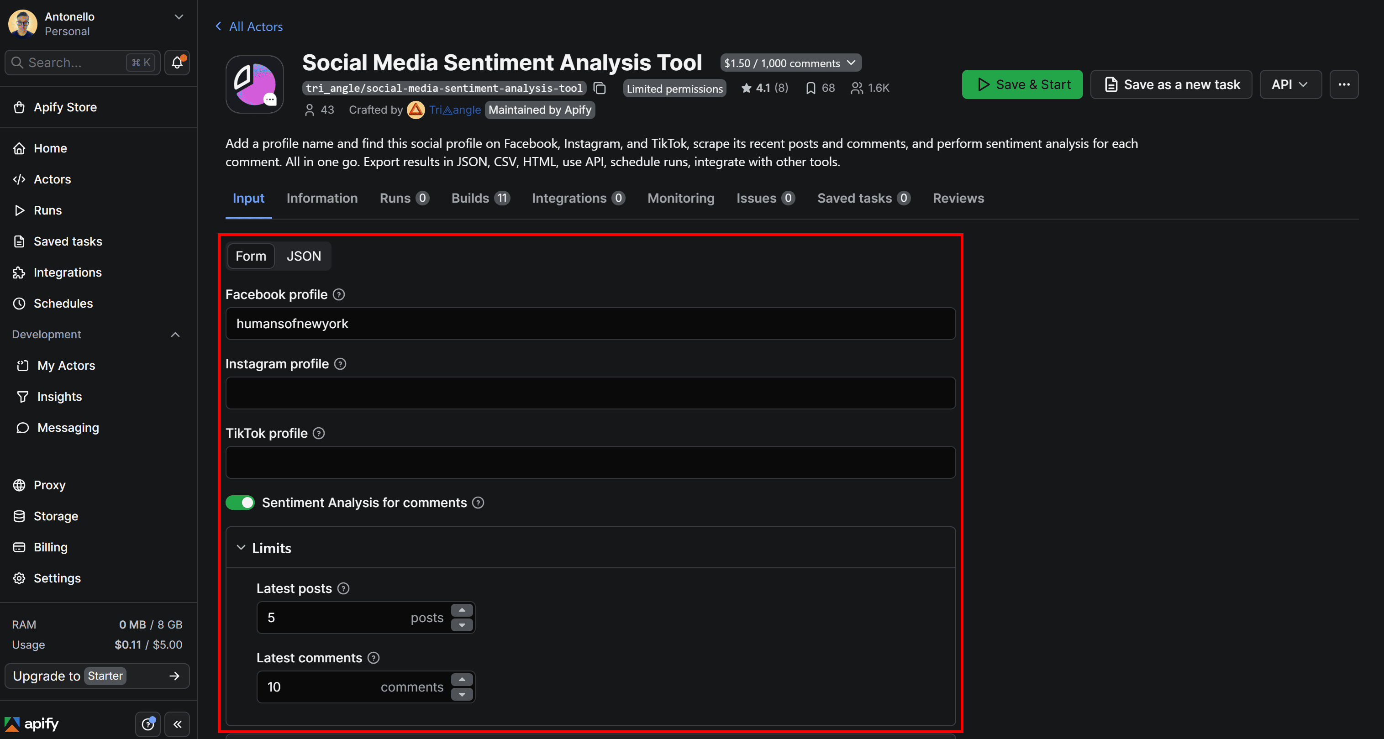Collapse the Limits section
Image resolution: width=1384 pixels, height=739 pixels.
point(241,547)
